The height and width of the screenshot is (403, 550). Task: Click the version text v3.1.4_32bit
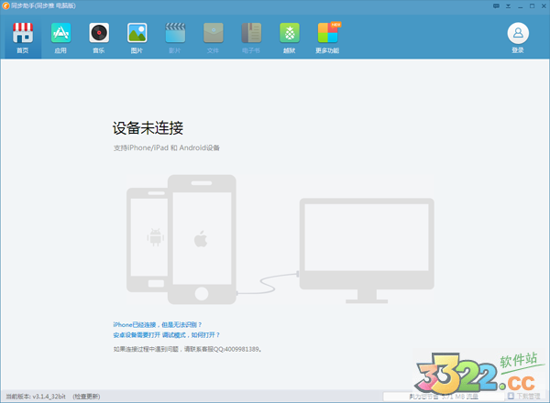point(49,397)
